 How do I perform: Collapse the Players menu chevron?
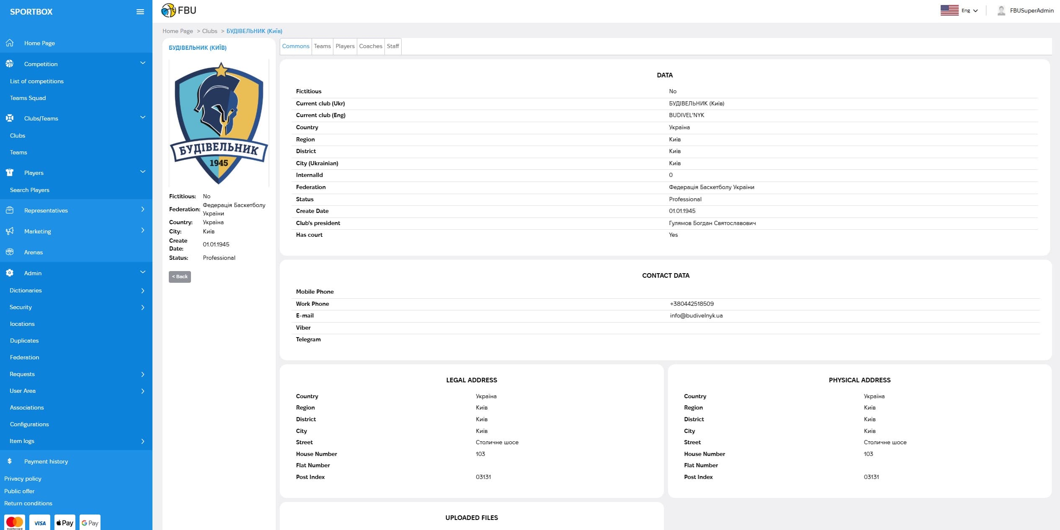point(143,172)
